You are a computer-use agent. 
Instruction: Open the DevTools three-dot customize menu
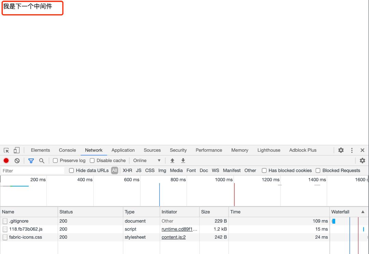pyautogui.click(x=352, y=150)
